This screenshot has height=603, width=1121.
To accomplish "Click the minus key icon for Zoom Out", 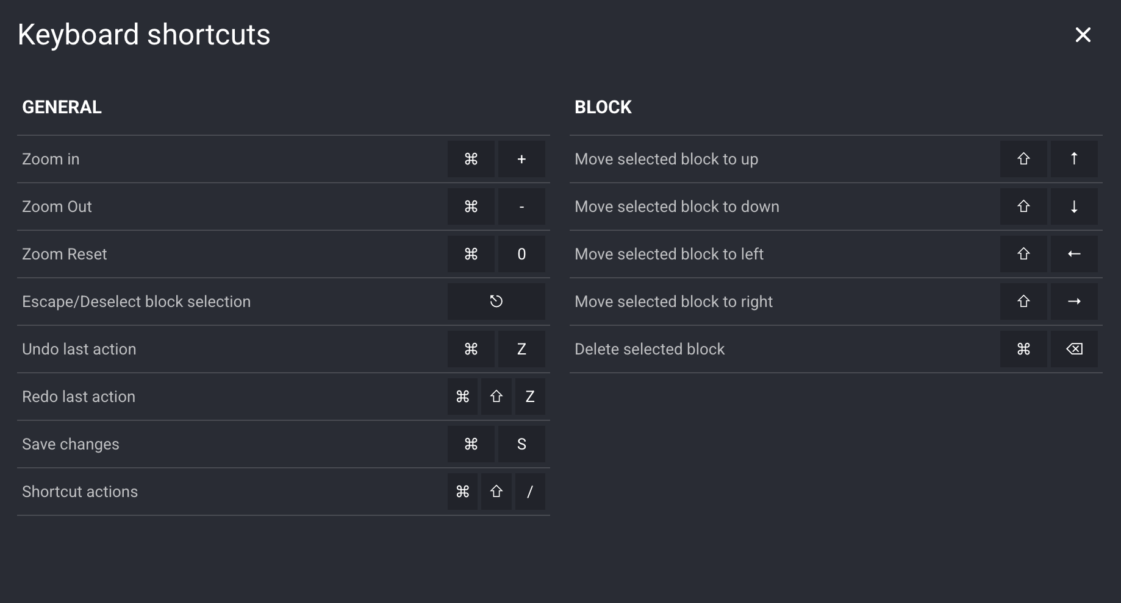I will (521, 206).
